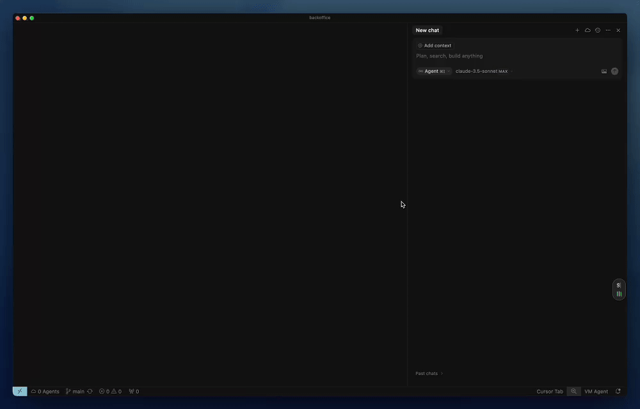Open Cursor Tab settings in the status bar

tap(550, 391)
